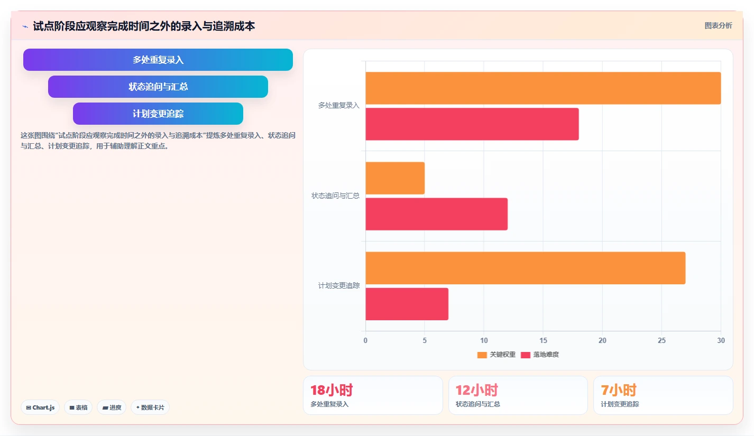Open the 12小时 data card
754x436 pixels.
(518, 395)
